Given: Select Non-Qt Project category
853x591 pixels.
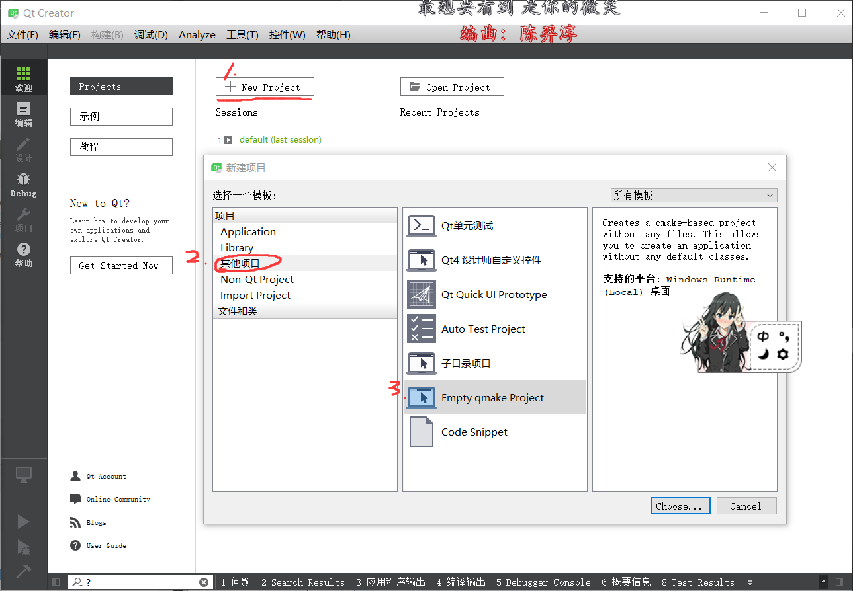Looking at the screenshot, I should pyautogui.click(x=305, y=279).
